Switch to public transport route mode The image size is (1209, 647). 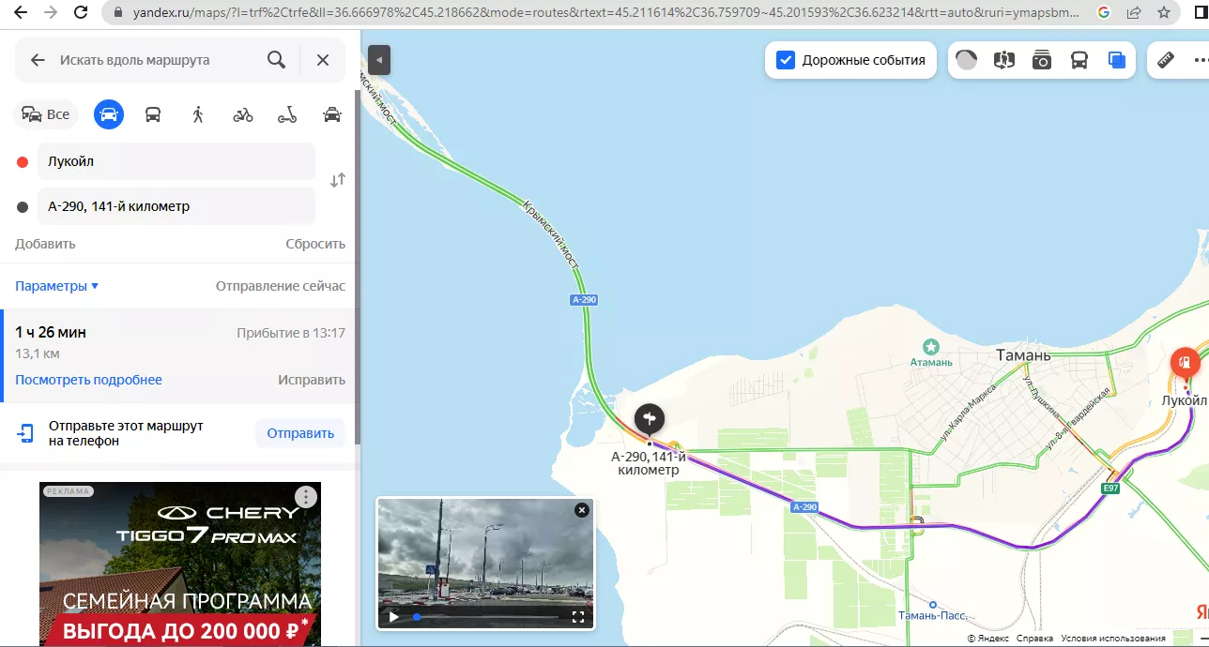[153, 114]
